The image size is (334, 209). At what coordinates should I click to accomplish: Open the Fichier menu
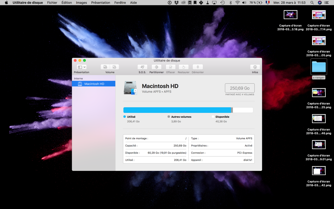click(52, 3)
